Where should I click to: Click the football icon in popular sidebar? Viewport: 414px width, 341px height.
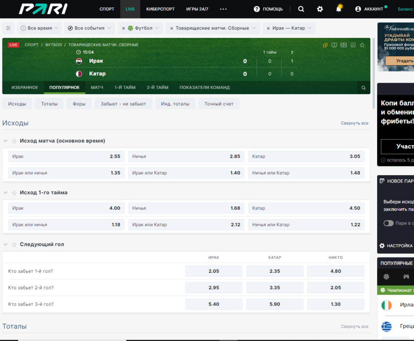pyautogui.click(x=386, y=276)
